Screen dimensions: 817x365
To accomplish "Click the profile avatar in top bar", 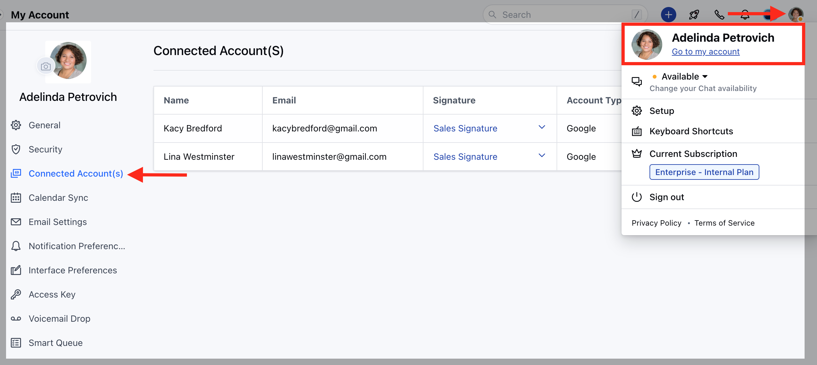I will tap(796, 15).
